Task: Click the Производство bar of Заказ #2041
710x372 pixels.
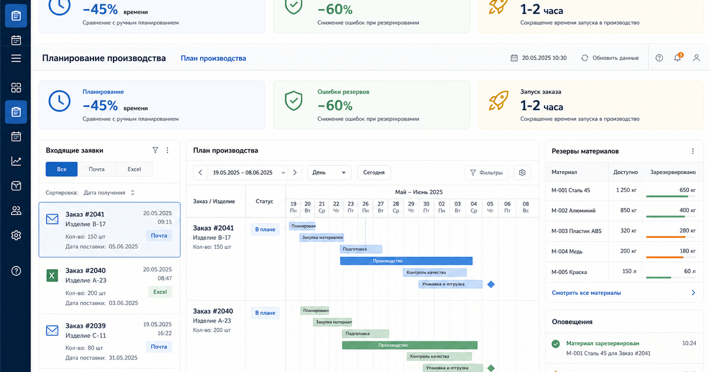Action: 406,261
